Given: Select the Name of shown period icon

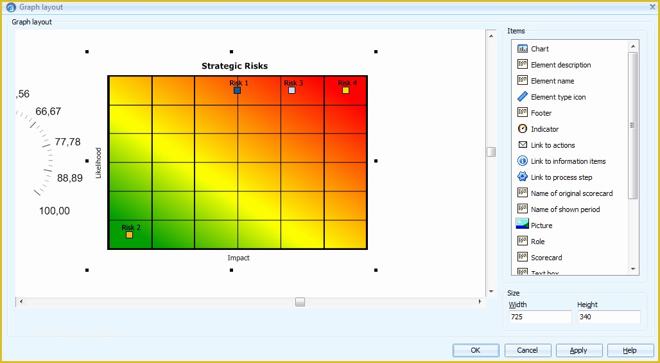Looking at the screenshot, I should [523, 209].
